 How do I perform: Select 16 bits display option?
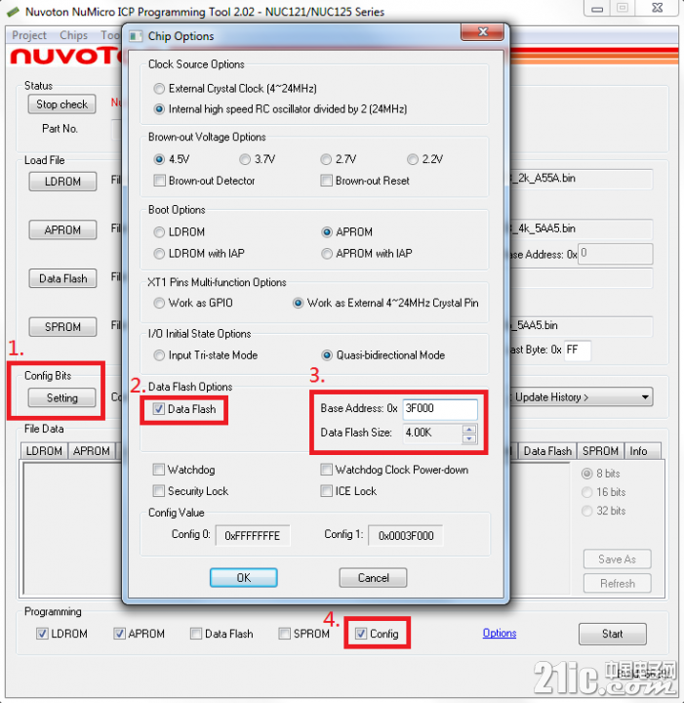click(x=586, y=492)
